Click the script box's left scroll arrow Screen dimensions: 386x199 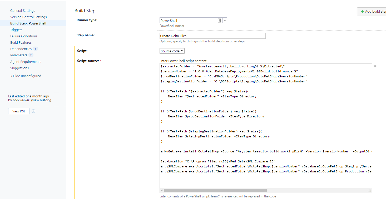click(x=162, y=190)
